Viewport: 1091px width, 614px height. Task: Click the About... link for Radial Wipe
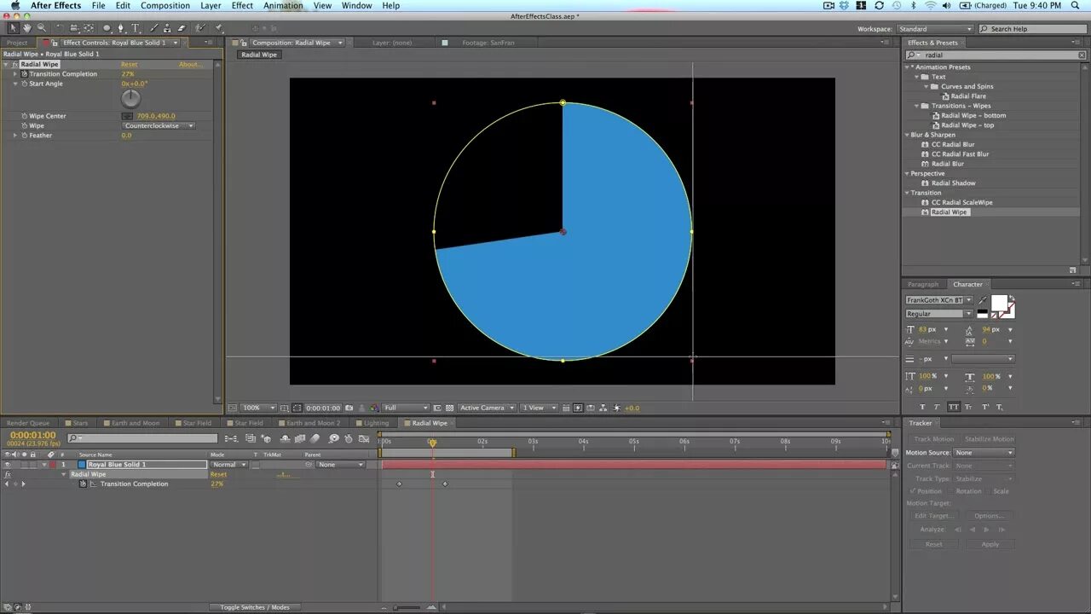190,65
